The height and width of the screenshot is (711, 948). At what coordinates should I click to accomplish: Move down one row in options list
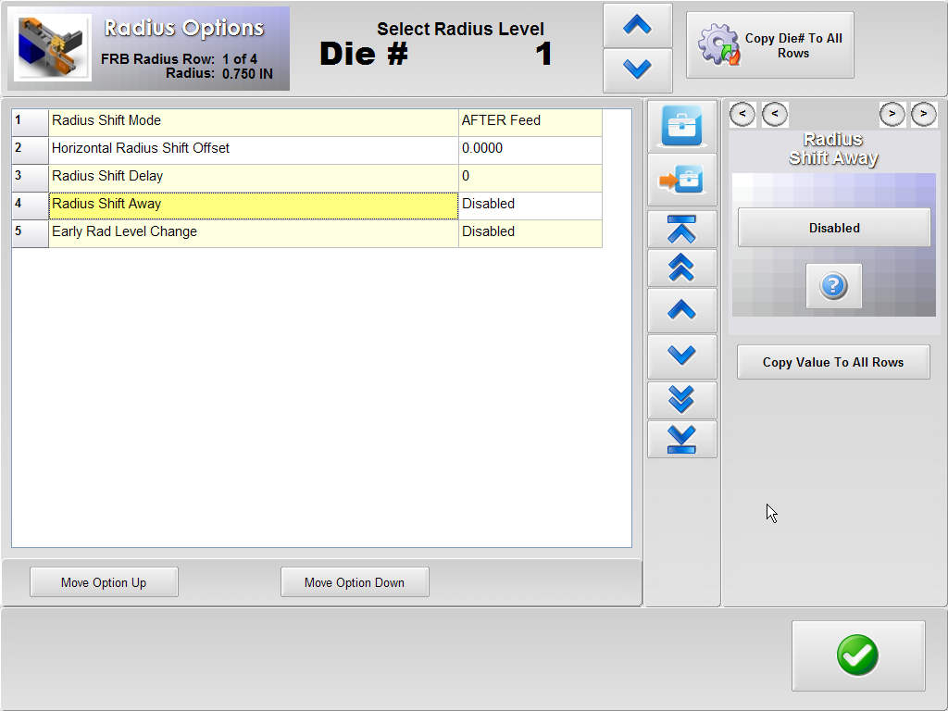click(681, 355)
